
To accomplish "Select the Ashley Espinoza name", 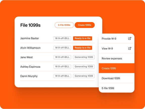I will pyautogui.click(x=30, y=67).
